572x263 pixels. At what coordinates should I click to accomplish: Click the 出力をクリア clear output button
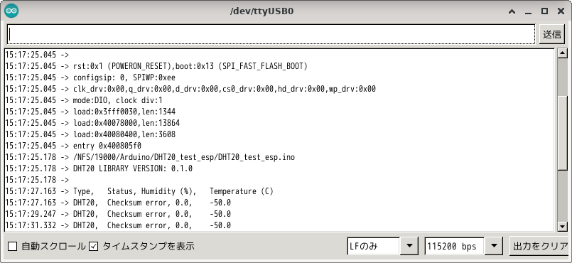click(540, 246)
